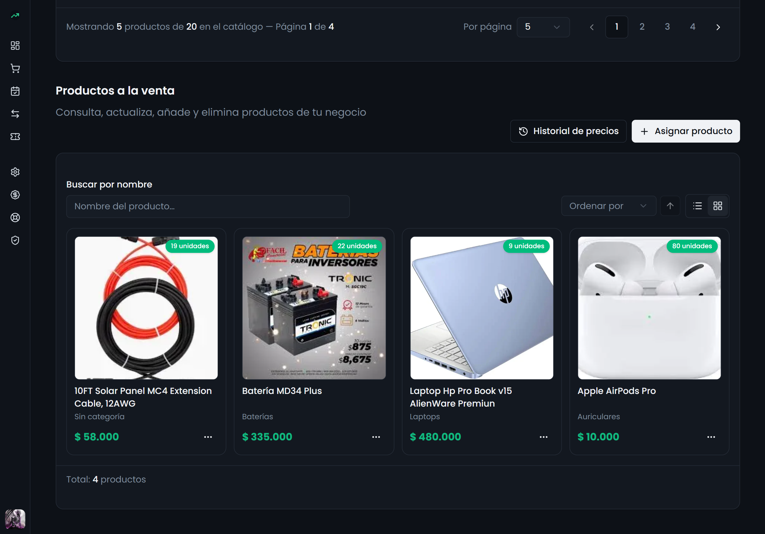Click the Productos a la venta heading
This screenshot has height=534, width=765.
click(x=115, y=90)
